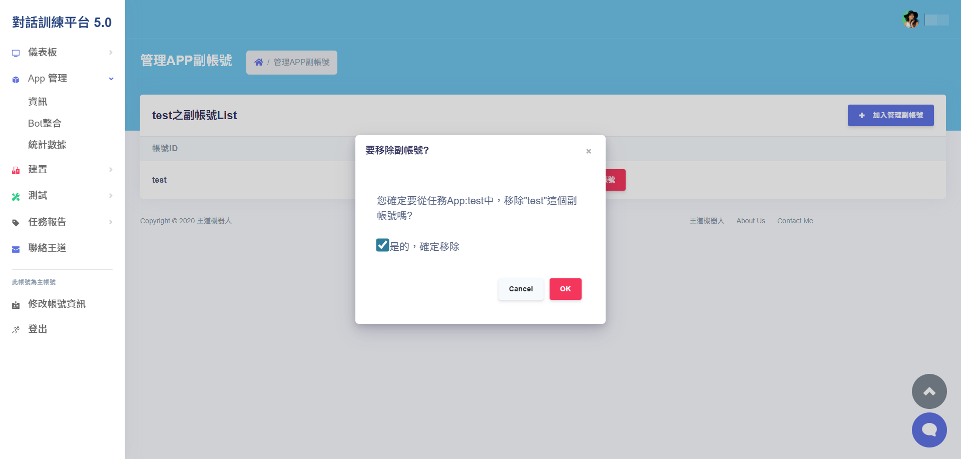961x459 pixels.
Task: Click the 對話訓練平台 5.0 logo title
Action: (x=62, y=23)
